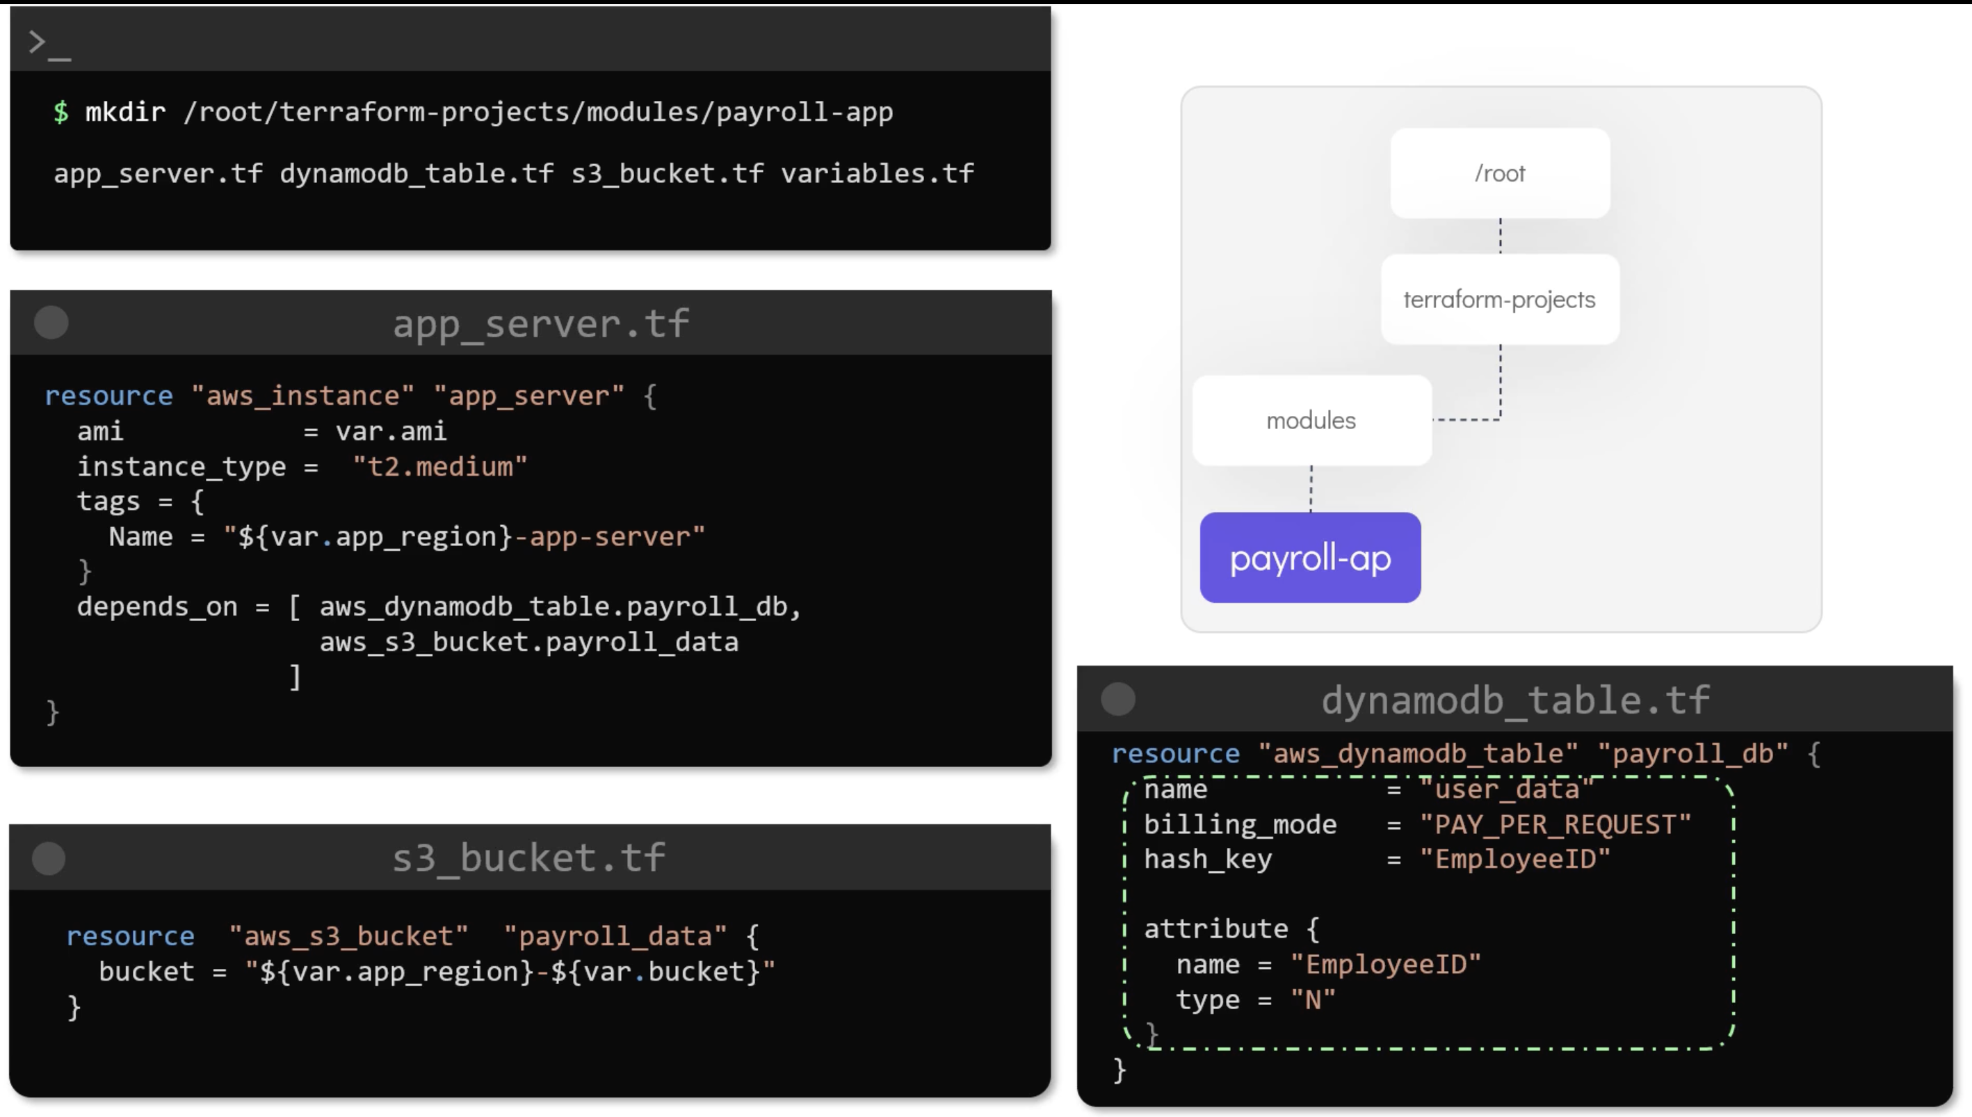Click the "t2.medium" instance type value
Screen dimensions: 1972x1117
(x=440, y=467)
